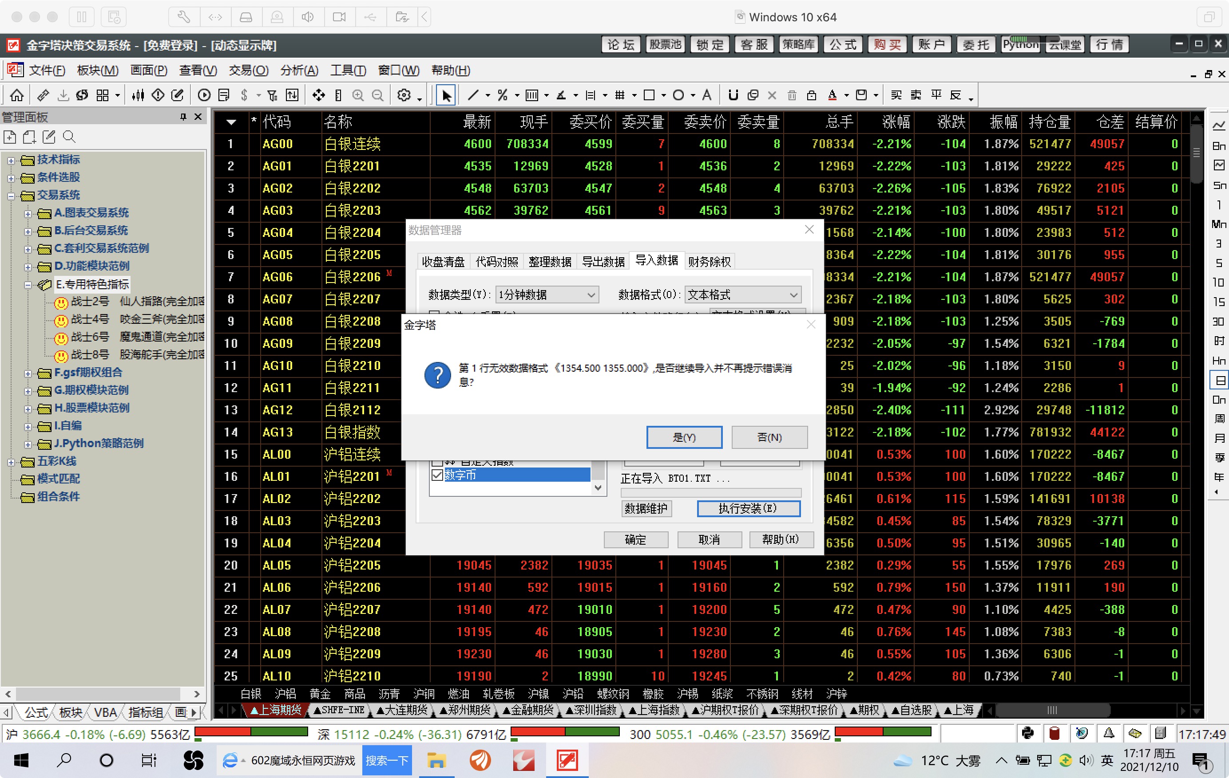Expand the 五彩K线 tree folder

click(11, 462)
